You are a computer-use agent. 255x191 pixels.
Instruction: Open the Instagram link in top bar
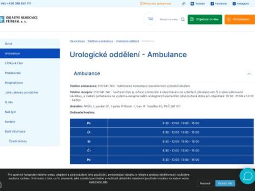click(x=241, y=4)
